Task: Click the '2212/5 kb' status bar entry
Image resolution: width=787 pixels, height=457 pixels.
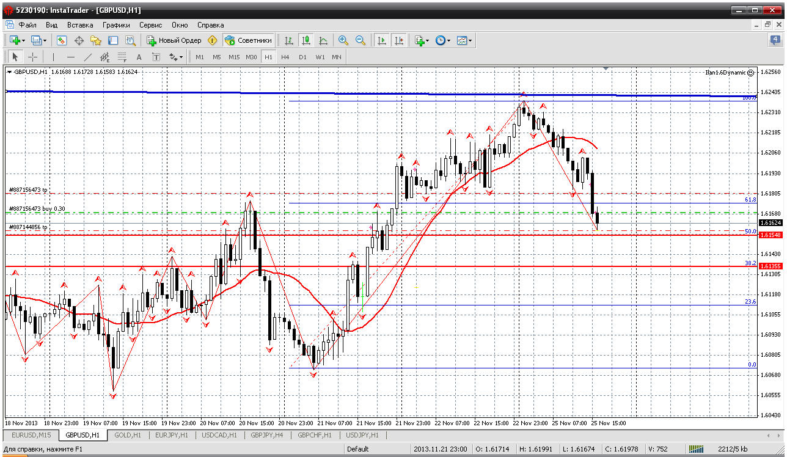Action: (732, 449)
